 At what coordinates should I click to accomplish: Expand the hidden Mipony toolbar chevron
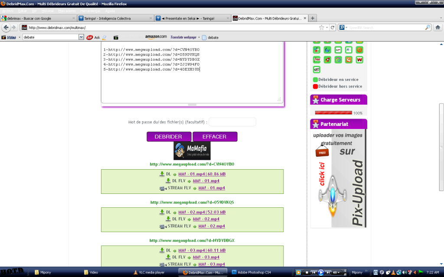(366, 272)
